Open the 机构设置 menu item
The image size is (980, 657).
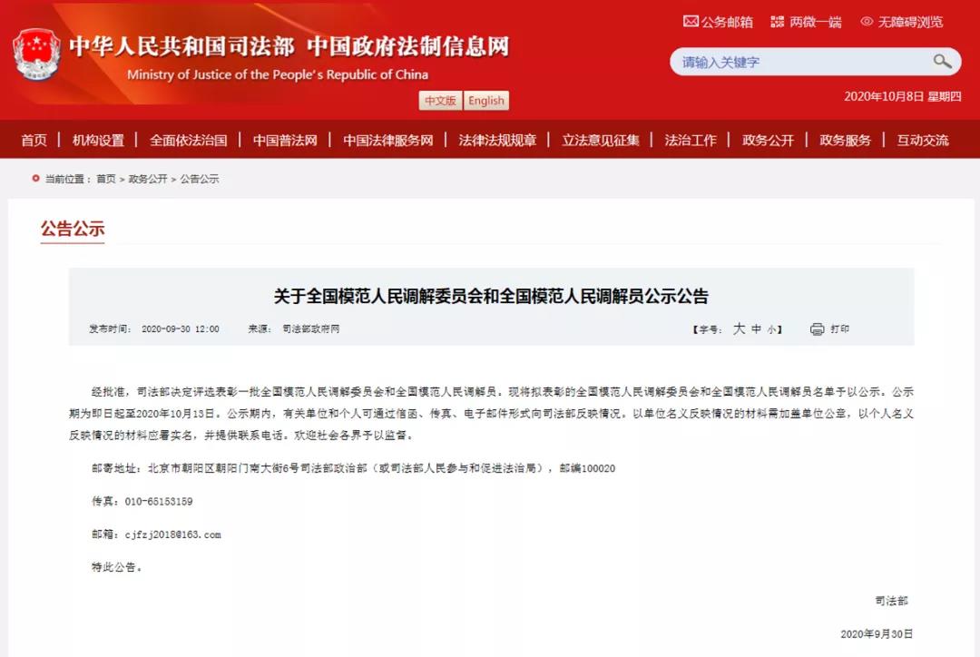coord(98,140)
